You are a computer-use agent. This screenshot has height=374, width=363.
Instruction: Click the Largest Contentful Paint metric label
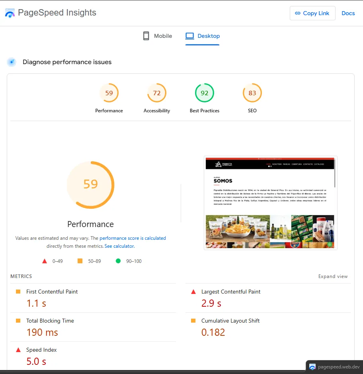tap(231, 292)
